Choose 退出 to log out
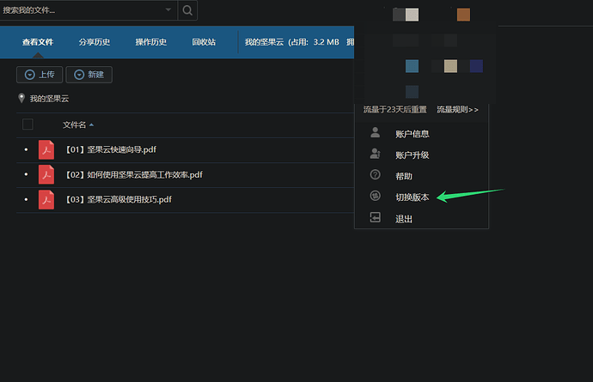This screenshot has width=593, height=382. [x=404, y=219]
